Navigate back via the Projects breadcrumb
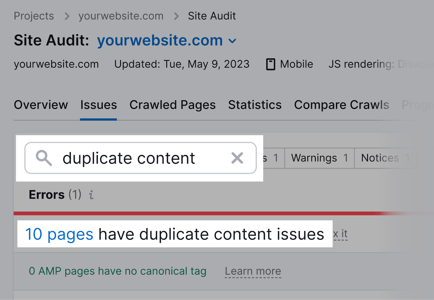Viewport: 434px width, 300px height. (x=34, y=16)
